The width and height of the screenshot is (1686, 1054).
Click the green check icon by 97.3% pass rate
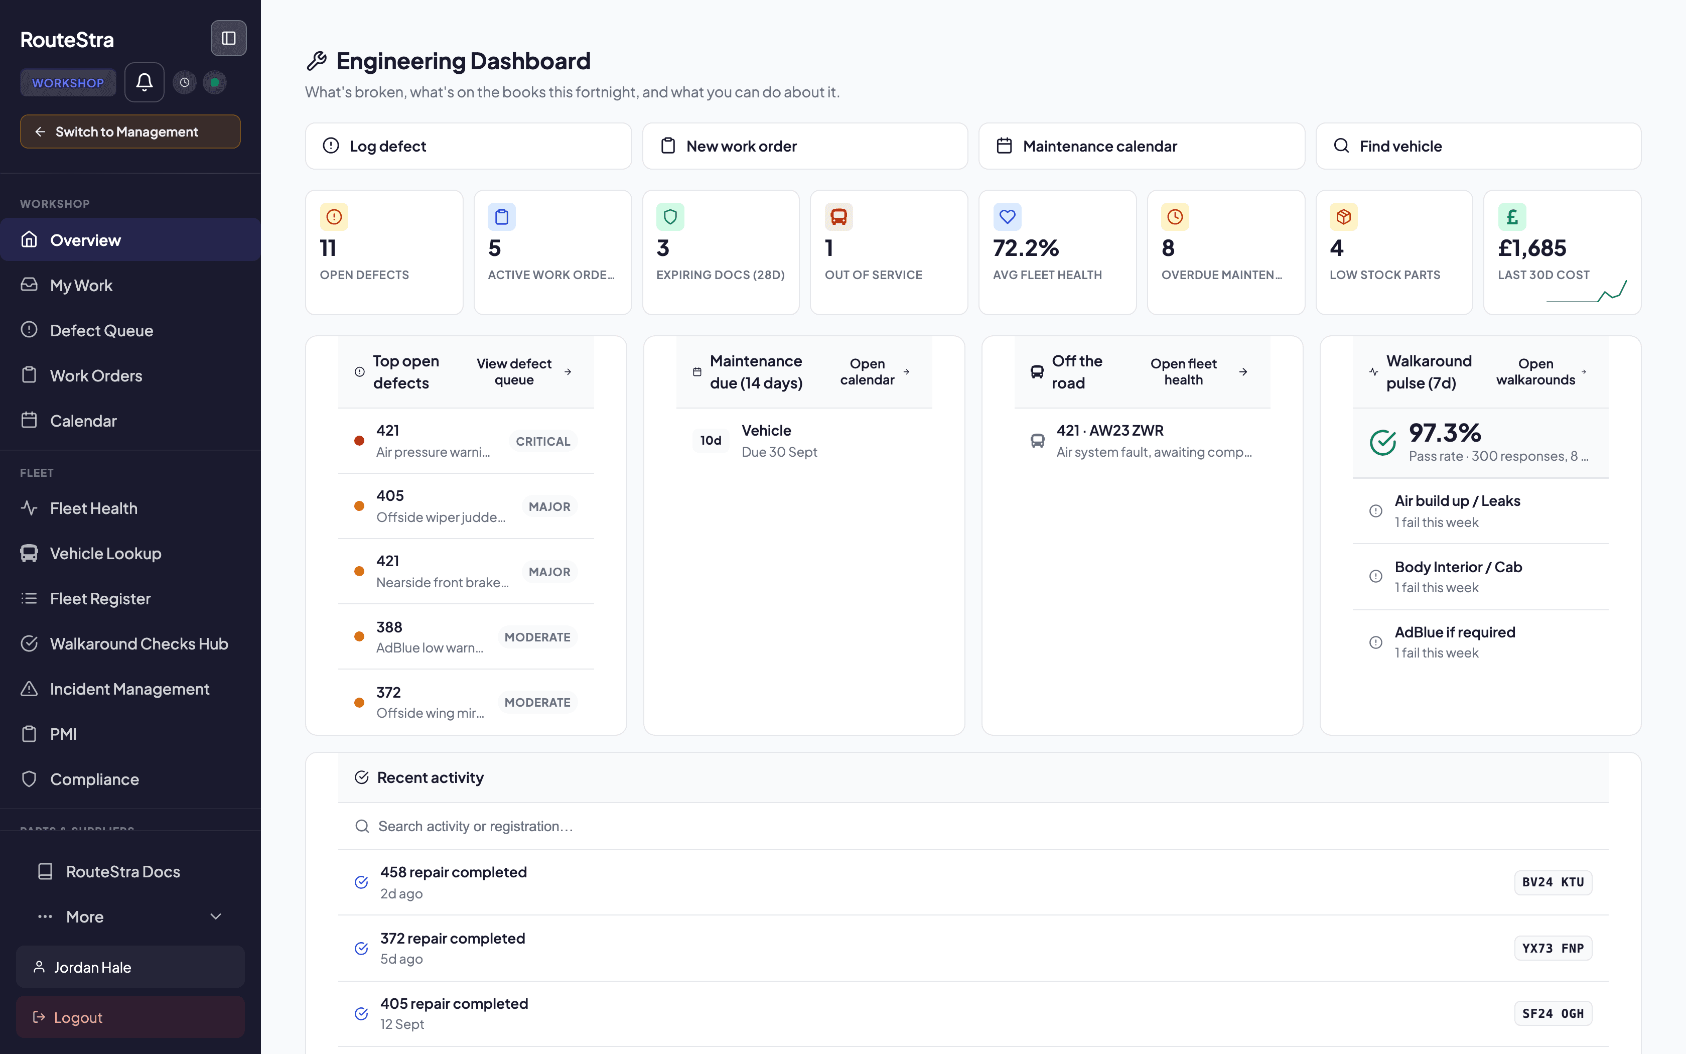coord(1383,442)
